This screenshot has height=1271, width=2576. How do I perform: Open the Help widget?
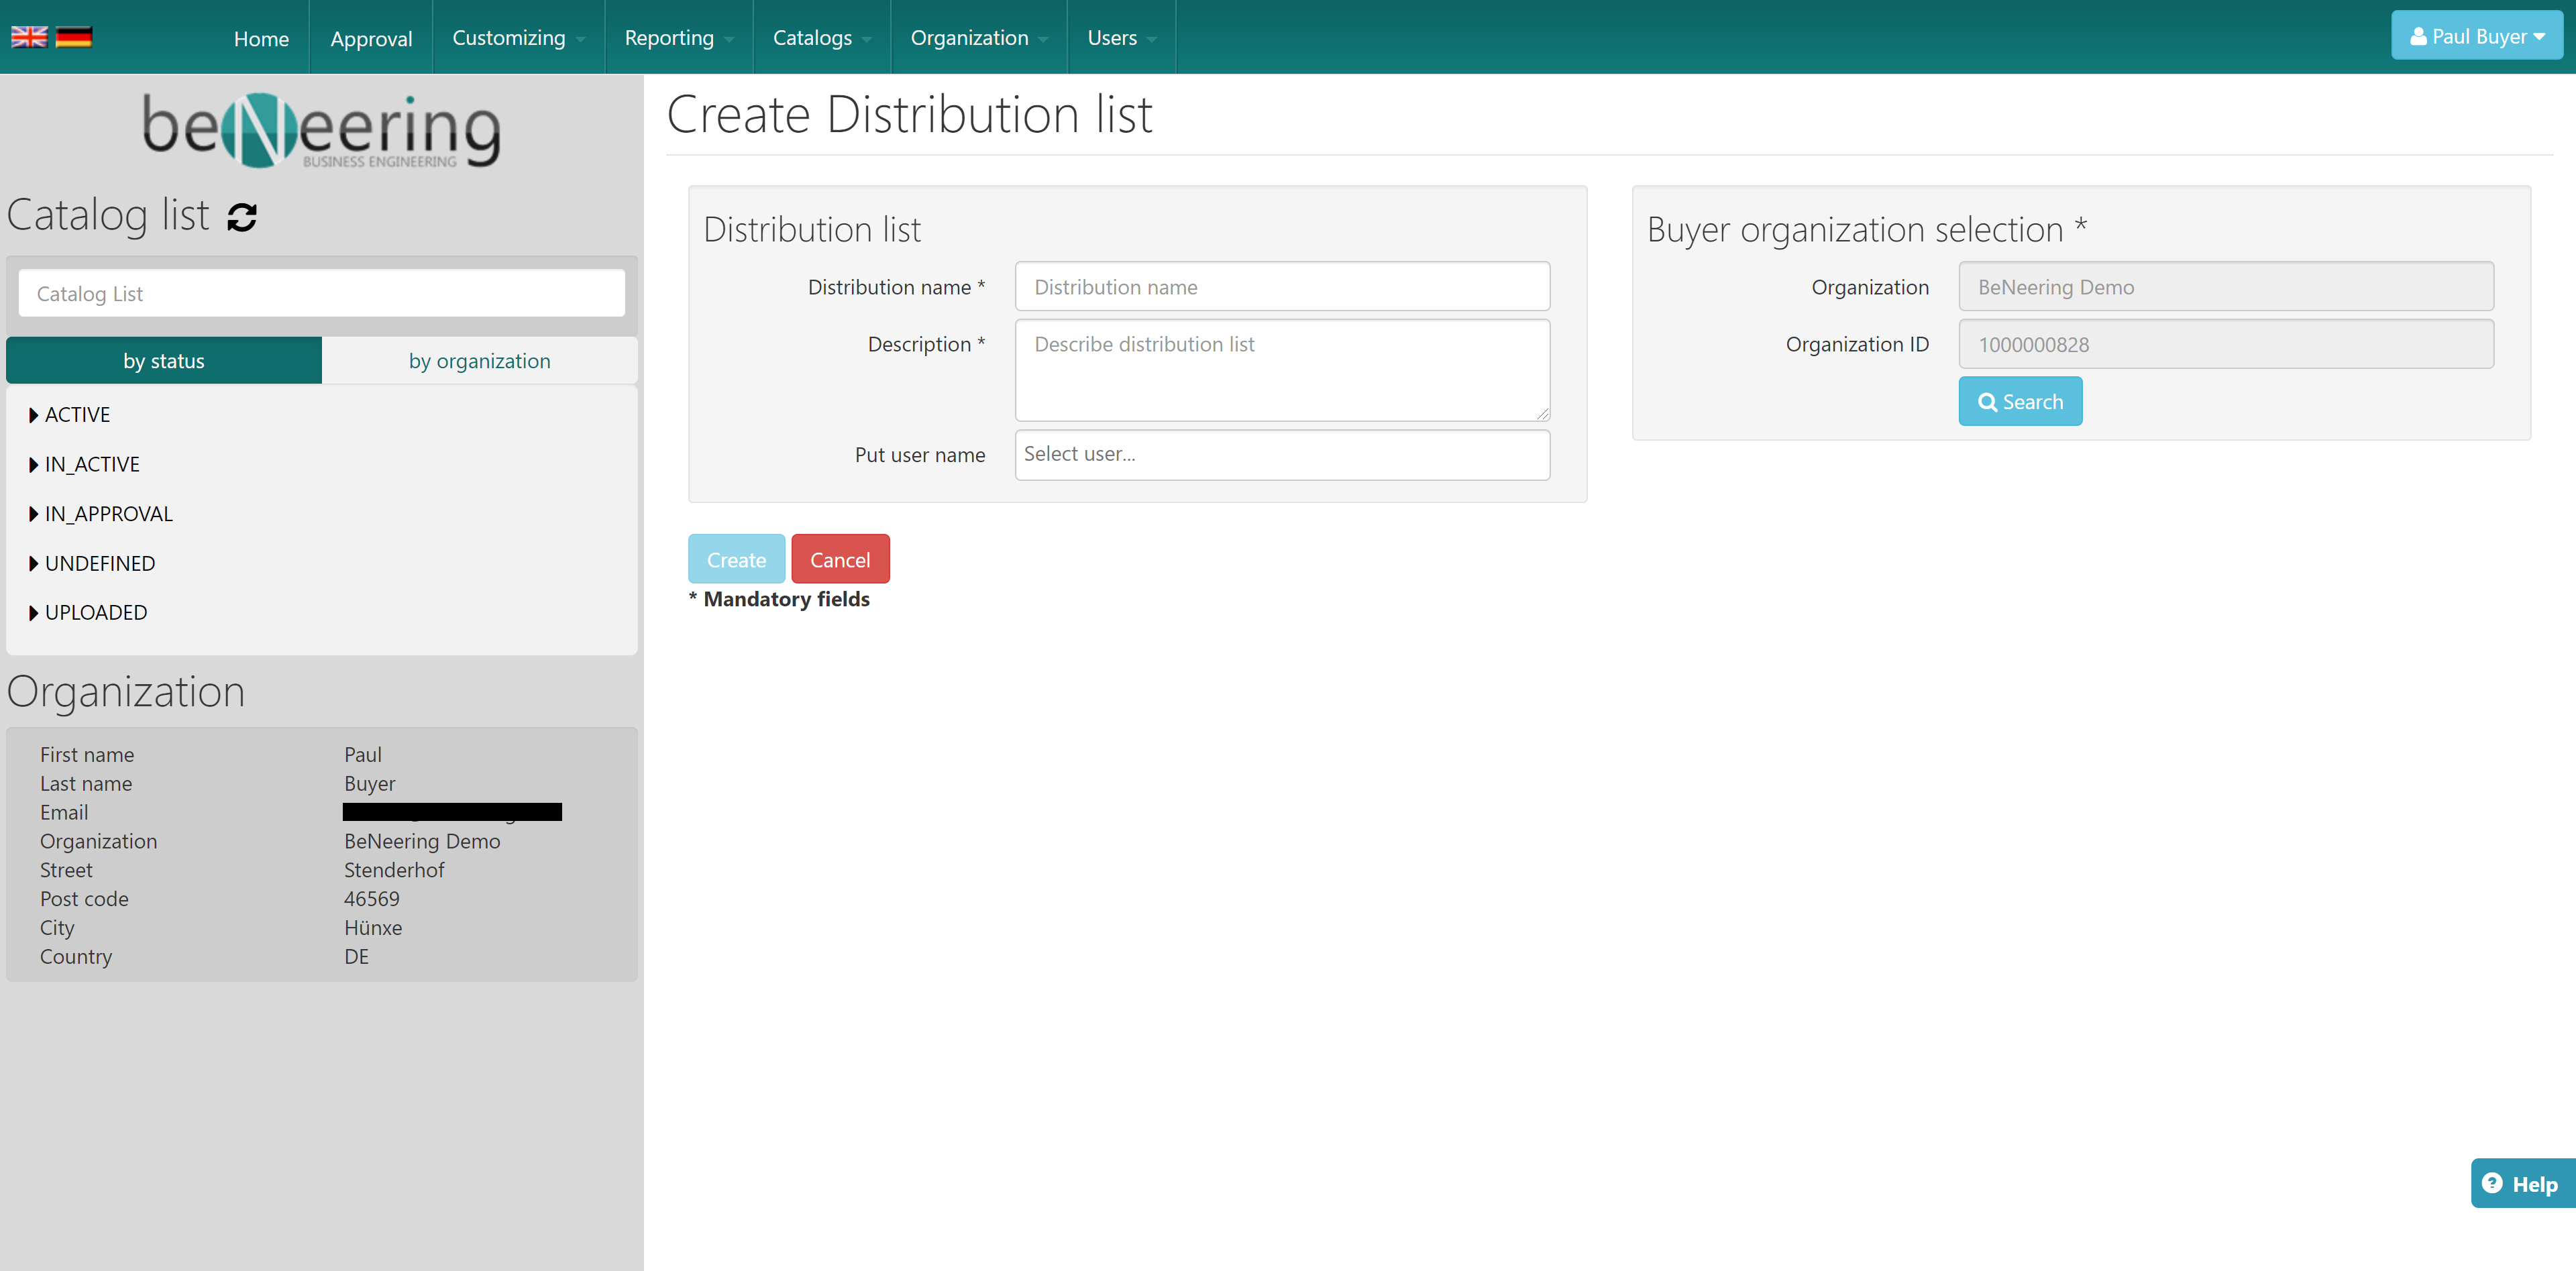(x=2520, y=1184)
